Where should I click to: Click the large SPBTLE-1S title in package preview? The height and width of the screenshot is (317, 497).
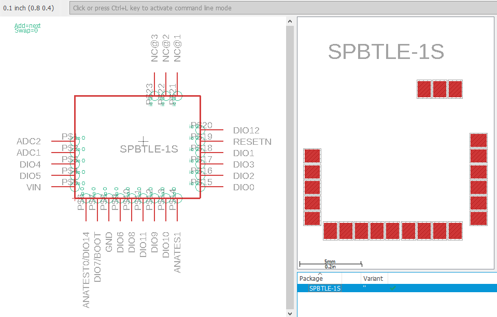(386, 52)
